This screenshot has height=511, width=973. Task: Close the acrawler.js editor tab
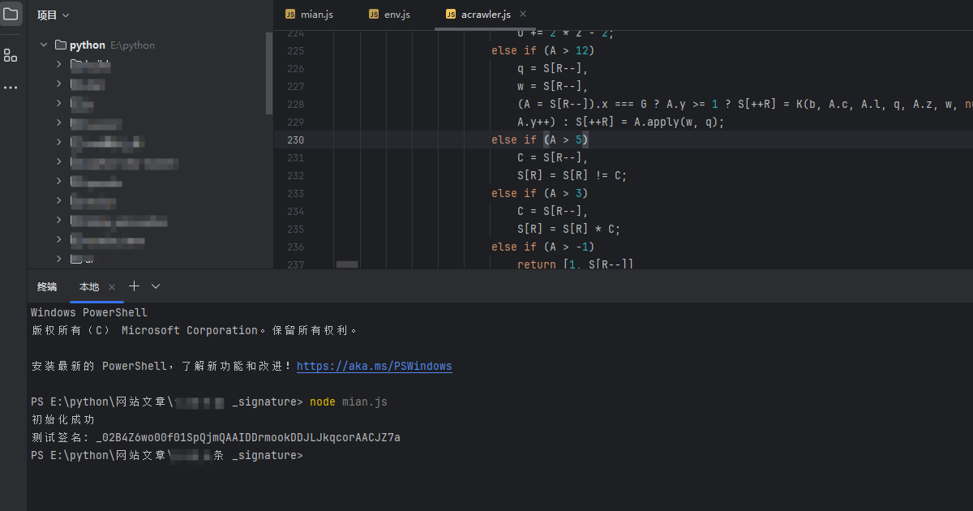coord(523,15)
